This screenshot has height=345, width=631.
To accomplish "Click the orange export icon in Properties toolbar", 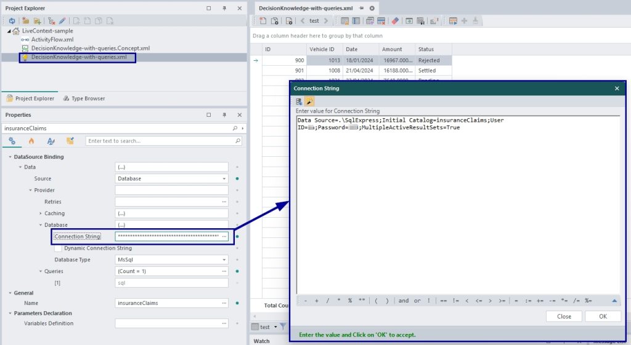I will pos(70,141).
